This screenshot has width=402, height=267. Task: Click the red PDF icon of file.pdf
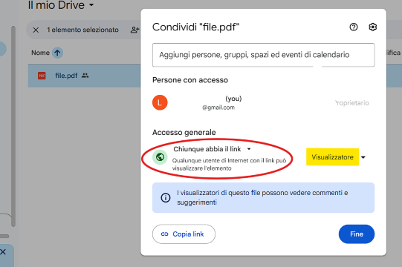(42, 76)
